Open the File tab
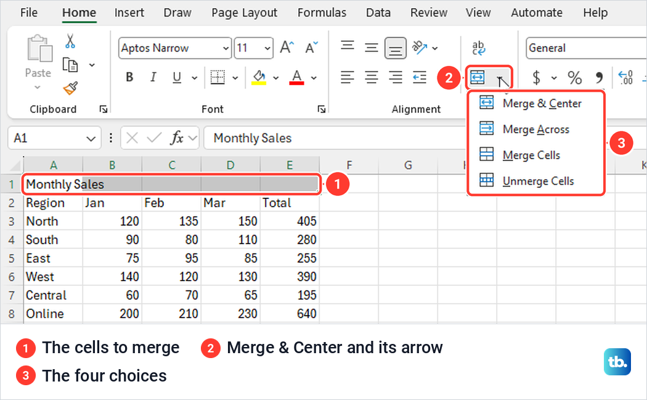The image size is (647, 400). (29, 12)
